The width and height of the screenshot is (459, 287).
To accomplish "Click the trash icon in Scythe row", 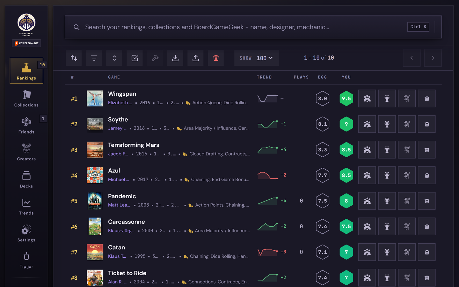I will tap(427, 124).
